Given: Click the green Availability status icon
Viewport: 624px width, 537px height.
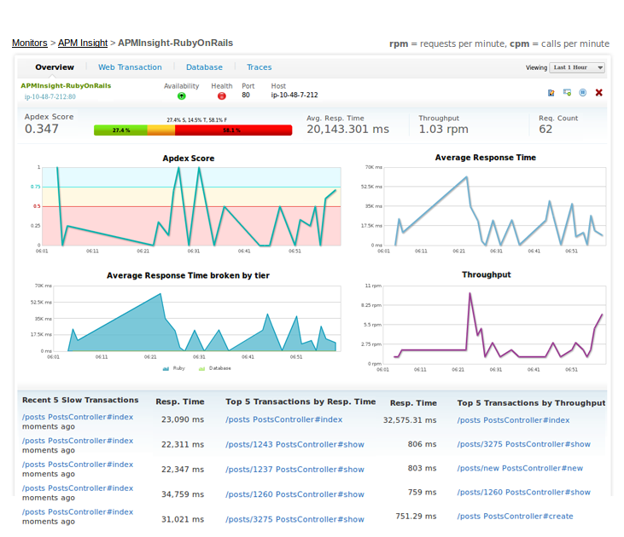Looking at the screenshot, I should tap(182, 95).
